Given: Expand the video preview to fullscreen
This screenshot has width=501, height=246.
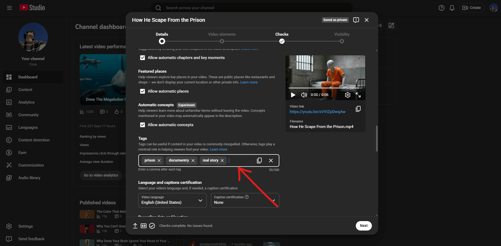Looking at the screenshot, I should (x=359, y=95).
